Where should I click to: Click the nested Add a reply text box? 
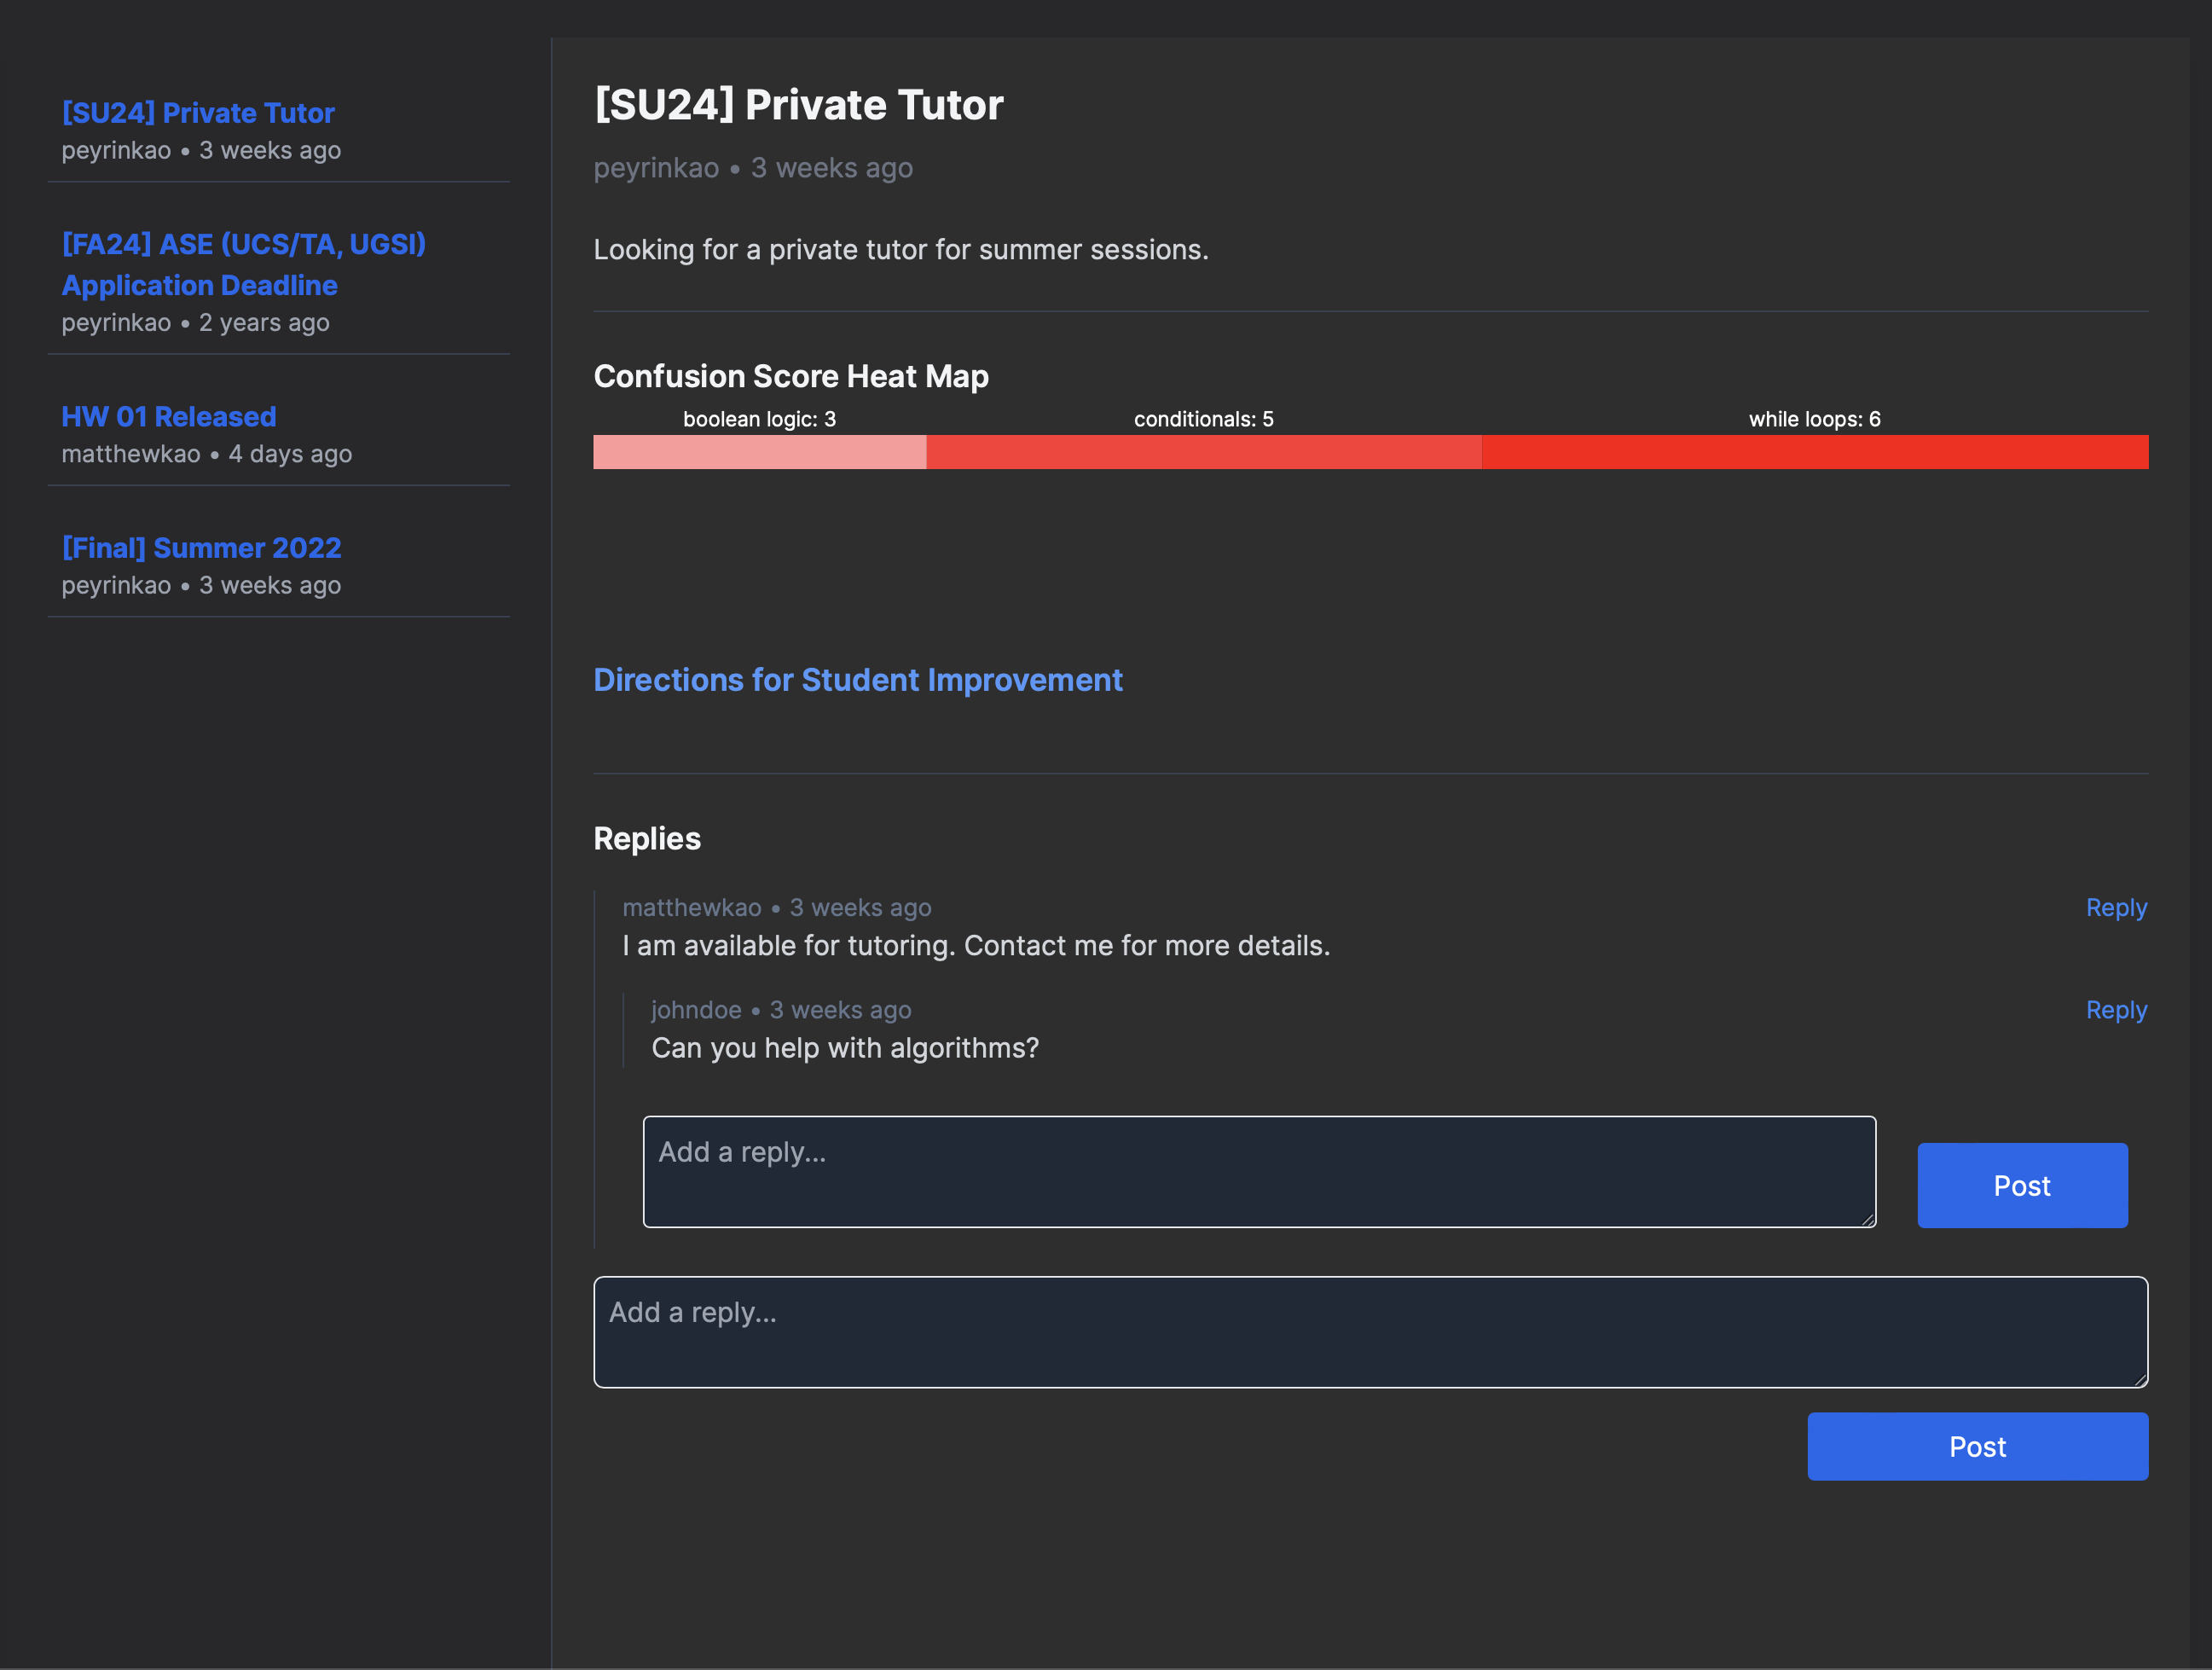1258,1172
